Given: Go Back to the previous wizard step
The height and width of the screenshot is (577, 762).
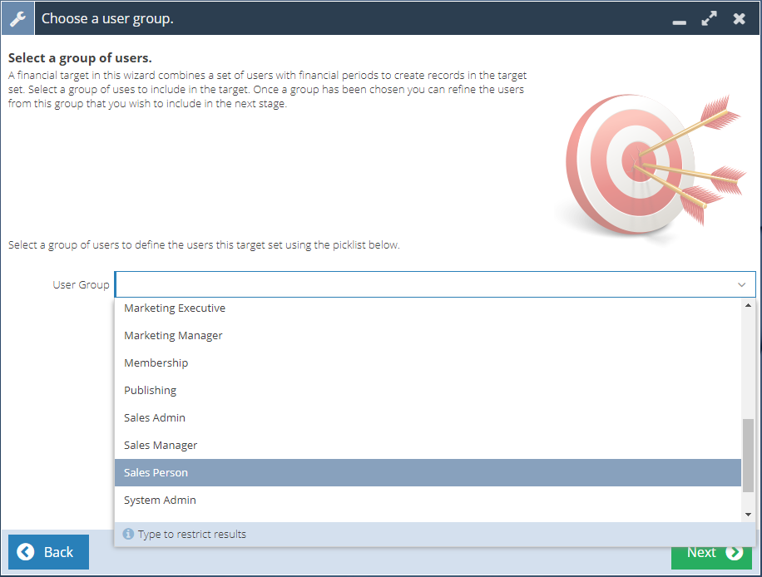Looking at the screenshot, I should coord(48,552).
